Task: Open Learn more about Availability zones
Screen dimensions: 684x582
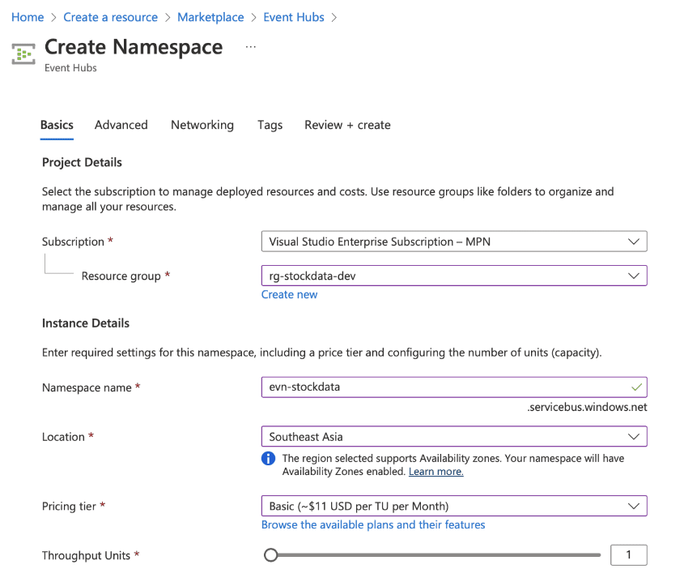Action: (x=435, y=472)
